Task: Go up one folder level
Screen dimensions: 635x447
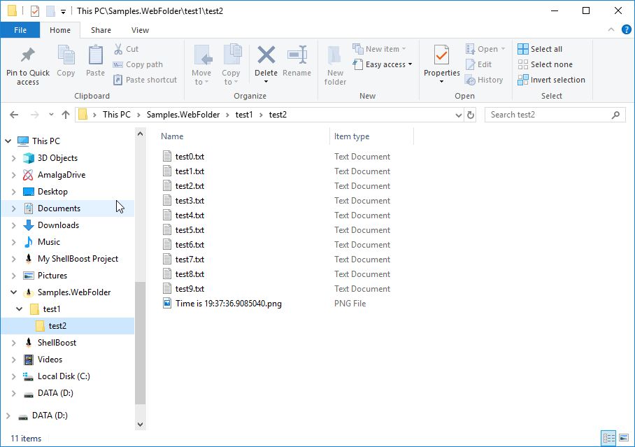Action: [x=66, y=115]
